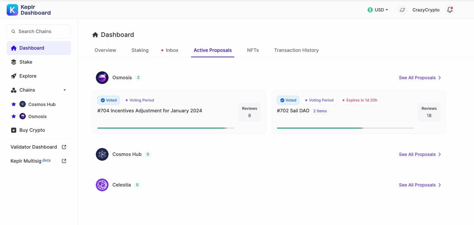Open Keplr Multisig external link icon
The height and width of the screenshot is (225, 474).
[x=64, y=161]
